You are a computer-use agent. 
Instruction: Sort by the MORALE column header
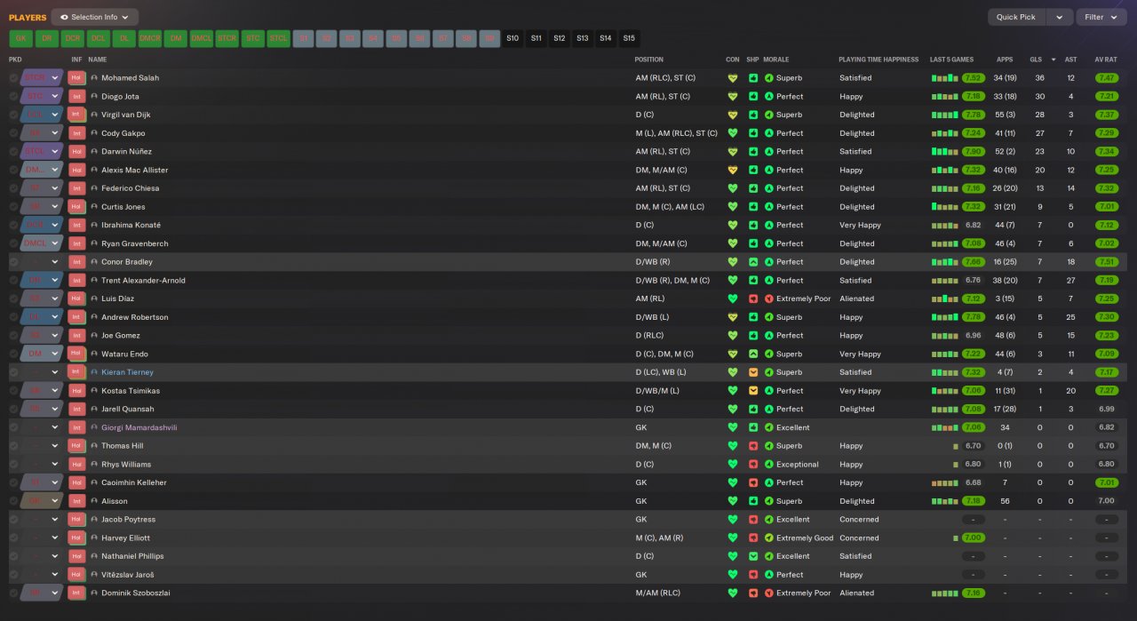777,60
